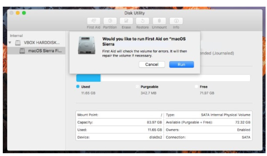Click the VBOX HARDDISK drive icon in sidebar
Image resolution: width=267 pixels, height=156 pixels.
tap(18, 43)
